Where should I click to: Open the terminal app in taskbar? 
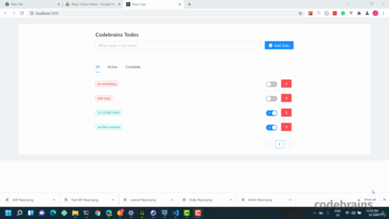(86, 213)
